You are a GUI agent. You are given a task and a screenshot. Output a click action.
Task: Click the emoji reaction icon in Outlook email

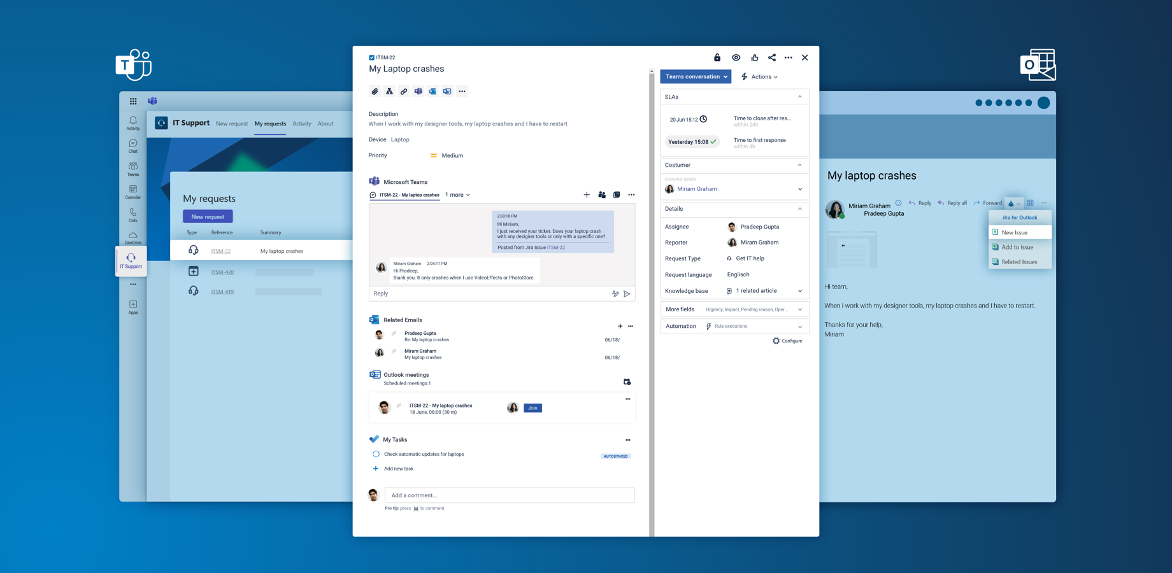[899, 203]
